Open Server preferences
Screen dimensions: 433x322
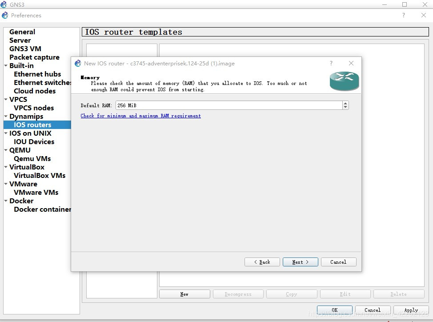pyautogui.click(x=20, y=40)
